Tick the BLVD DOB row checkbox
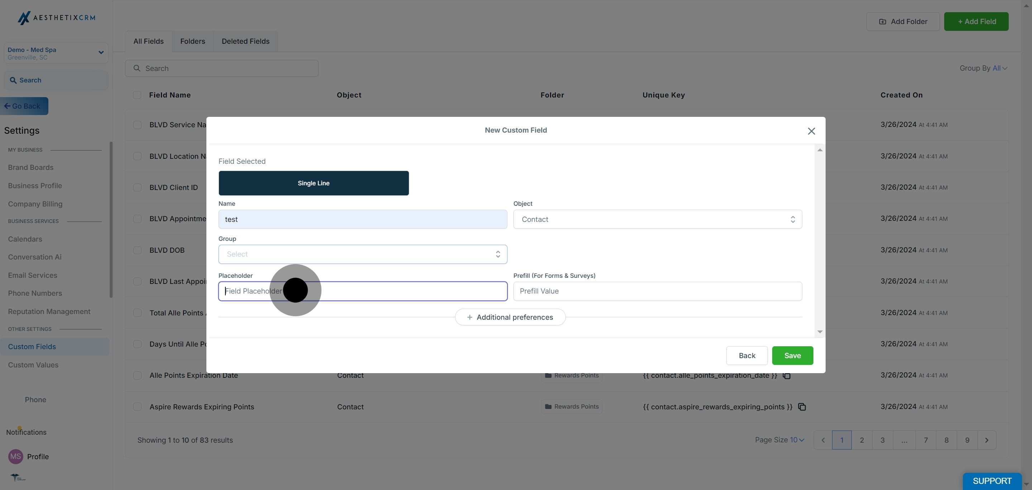This screenshot has height=490, width=1032. (x=137, y=250)
